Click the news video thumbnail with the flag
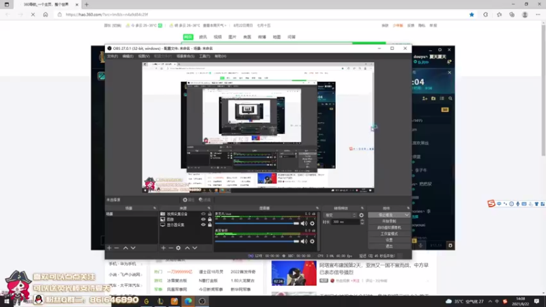This screenshot has height=307, width=546. pos(294,274)
